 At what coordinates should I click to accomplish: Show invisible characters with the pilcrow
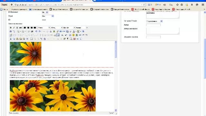click(x=68, y=39)
